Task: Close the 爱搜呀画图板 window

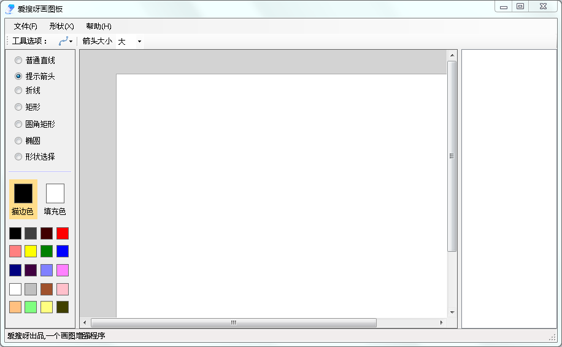Action: 543,7
